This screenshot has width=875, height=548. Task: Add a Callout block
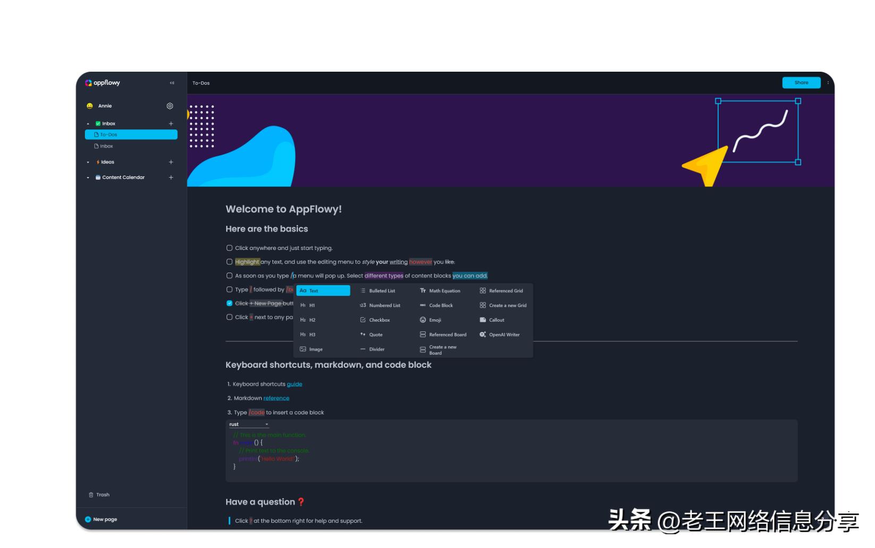pos(496,320)
